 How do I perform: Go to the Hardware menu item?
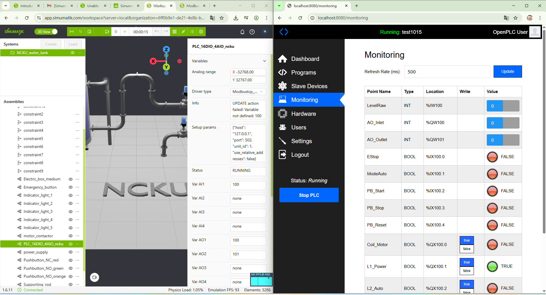(x=303, y=114)
